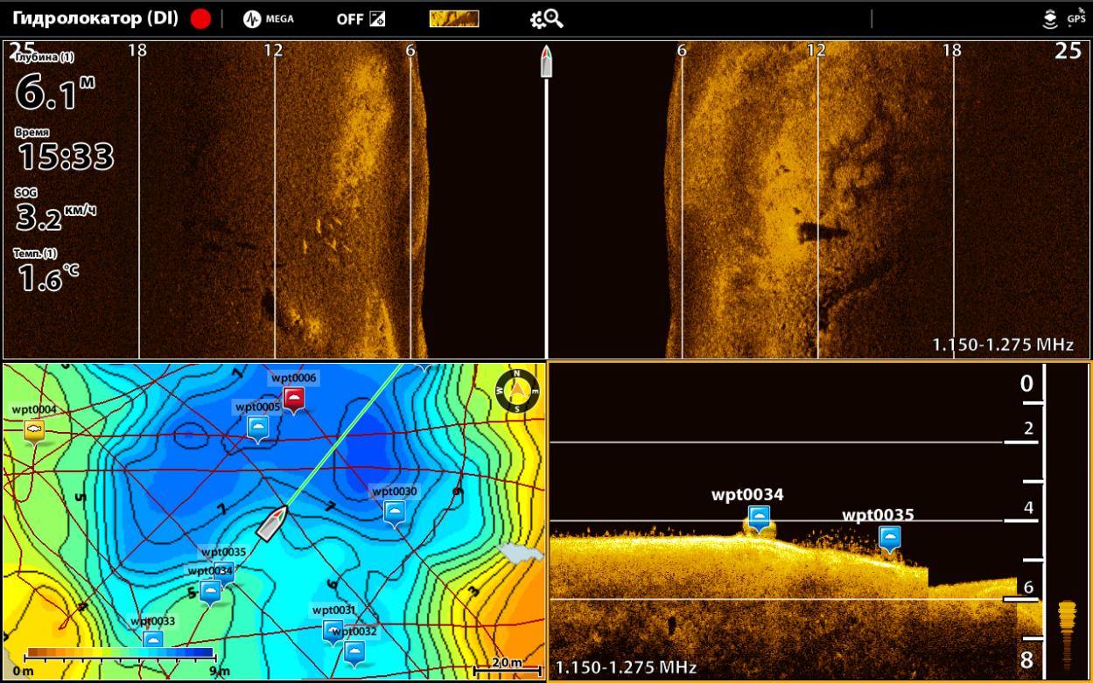The width and height of the screenshot is (1093, 683).
Task: Tap the GPS status icon
Action: click(x=1075, y=19)
